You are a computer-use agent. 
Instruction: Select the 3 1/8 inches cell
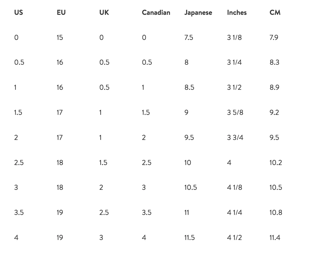pos(234,37)
